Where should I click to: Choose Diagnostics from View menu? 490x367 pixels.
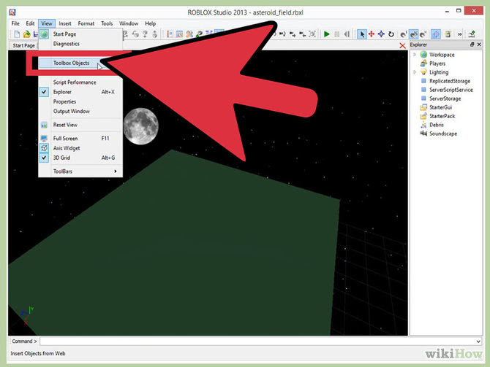80,44
